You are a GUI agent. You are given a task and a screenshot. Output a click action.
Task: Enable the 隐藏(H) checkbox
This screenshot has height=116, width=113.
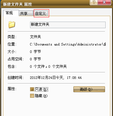(32, 96)
